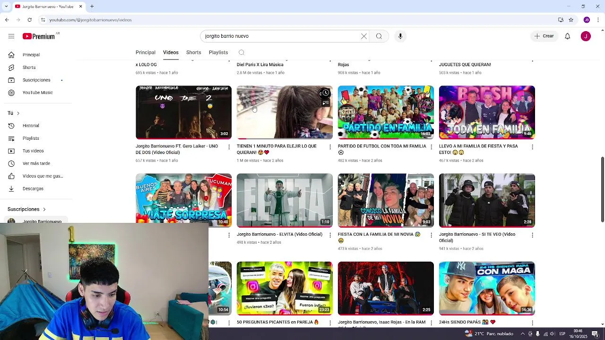Open options for ELVITA video
The height and width of the screenshot is (340, 605).
(330, 235)
